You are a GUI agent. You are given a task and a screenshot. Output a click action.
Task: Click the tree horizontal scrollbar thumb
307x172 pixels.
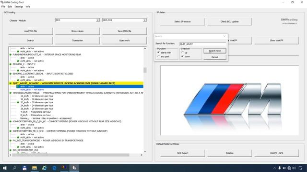pyautogui.click(x=71, y=155)
